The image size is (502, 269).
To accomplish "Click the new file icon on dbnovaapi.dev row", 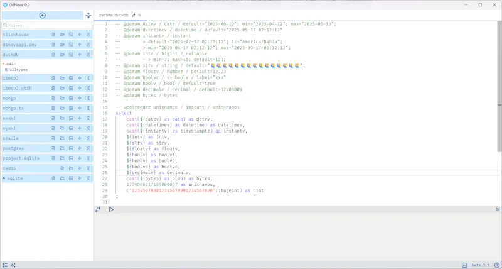I will pos(53,45).
